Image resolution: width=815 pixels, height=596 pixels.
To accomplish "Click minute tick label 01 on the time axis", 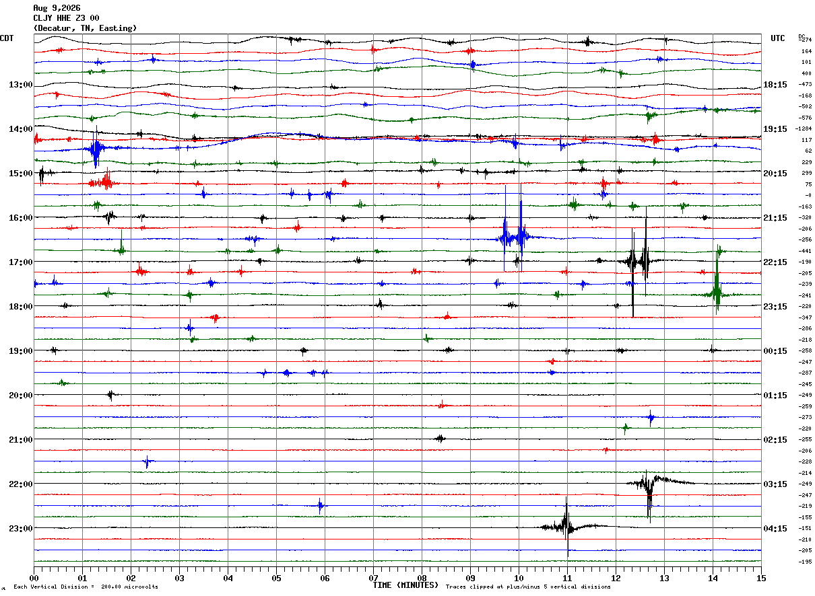I will click(82, 578).
